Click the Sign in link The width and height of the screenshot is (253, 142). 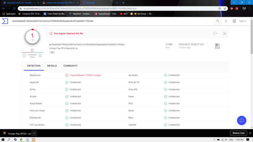(243, 21)
